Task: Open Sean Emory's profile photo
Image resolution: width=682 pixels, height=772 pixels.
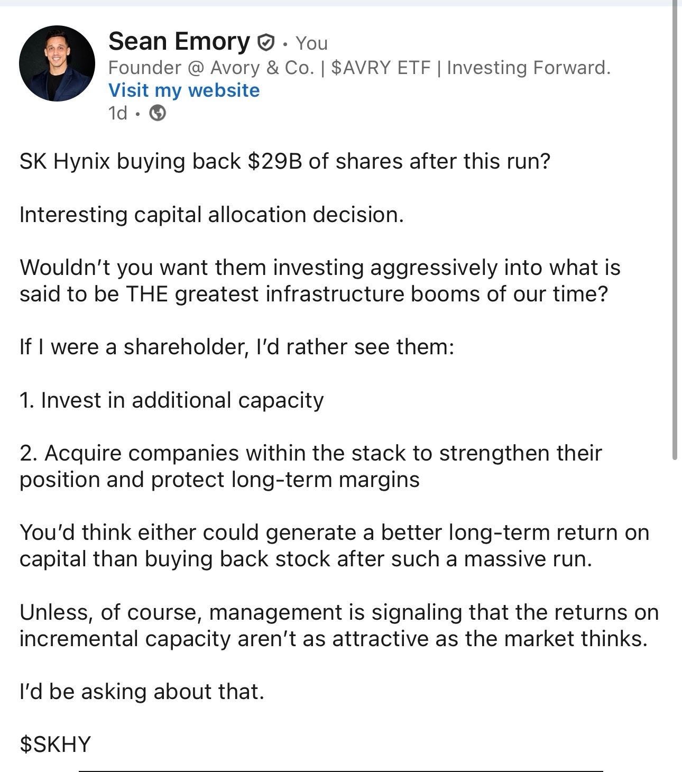Action: pyautogui.click(x=57, y=63)
